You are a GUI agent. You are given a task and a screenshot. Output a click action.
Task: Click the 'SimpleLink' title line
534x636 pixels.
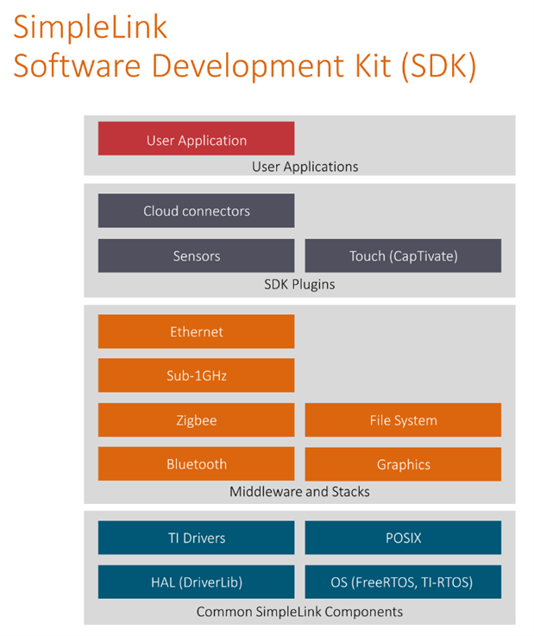click(x=90, y=27)
